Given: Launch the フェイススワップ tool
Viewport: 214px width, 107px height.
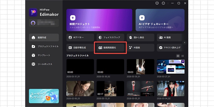Looking at the screenshot, I should 110,37.
